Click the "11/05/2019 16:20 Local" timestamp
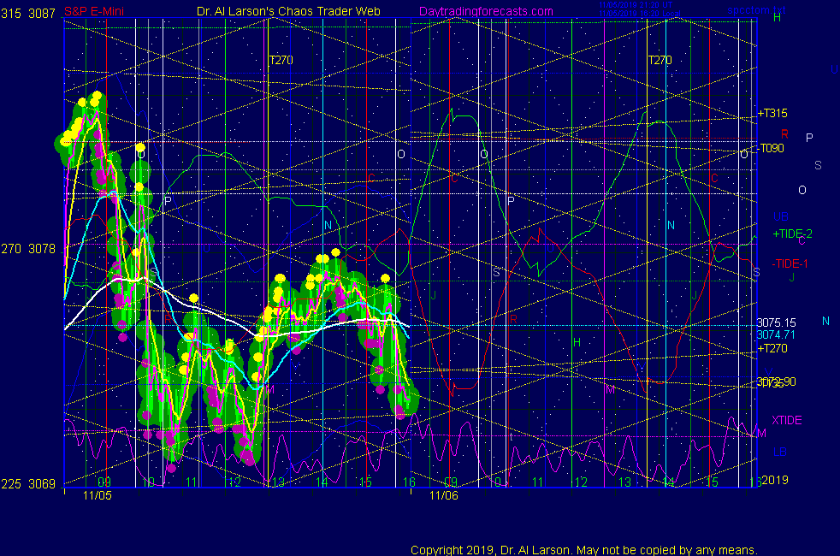 click(x=640, y=14)
